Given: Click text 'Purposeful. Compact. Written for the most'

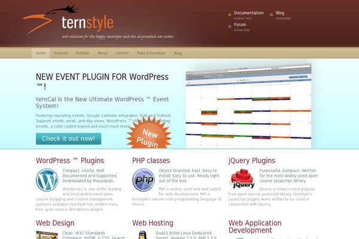Looking at the screenshot, I should tap(288, 176).
